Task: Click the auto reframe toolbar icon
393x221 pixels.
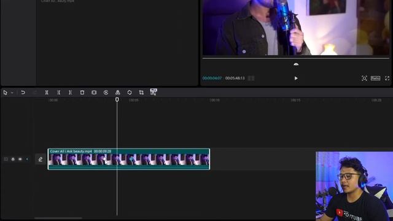Action: coord(154,92)
